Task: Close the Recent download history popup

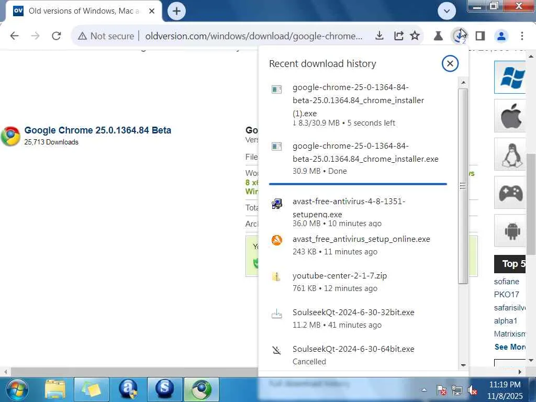Action: (450, 63)
